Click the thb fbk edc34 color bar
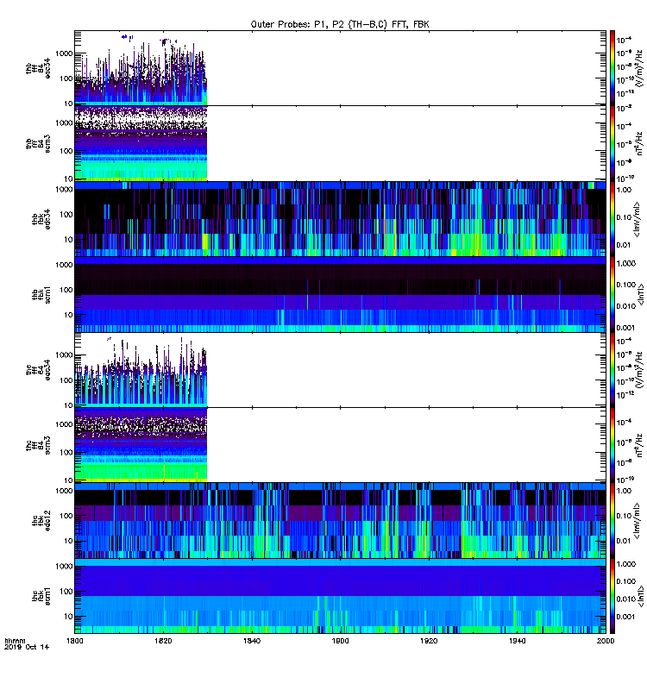 coord(612,219)
